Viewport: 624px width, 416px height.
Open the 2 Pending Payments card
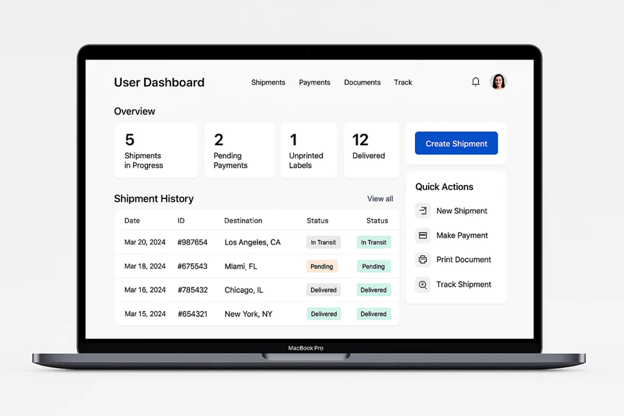click(239, 150)
